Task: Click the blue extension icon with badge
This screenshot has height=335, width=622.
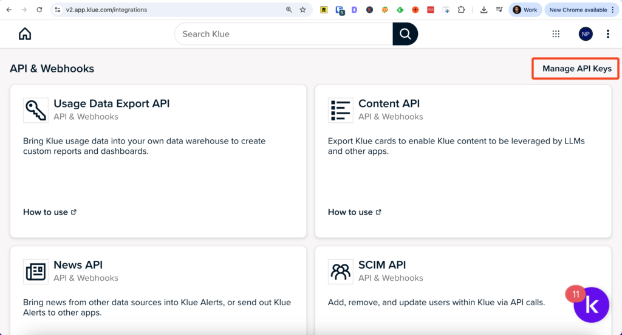Action: tap(340, 10)
